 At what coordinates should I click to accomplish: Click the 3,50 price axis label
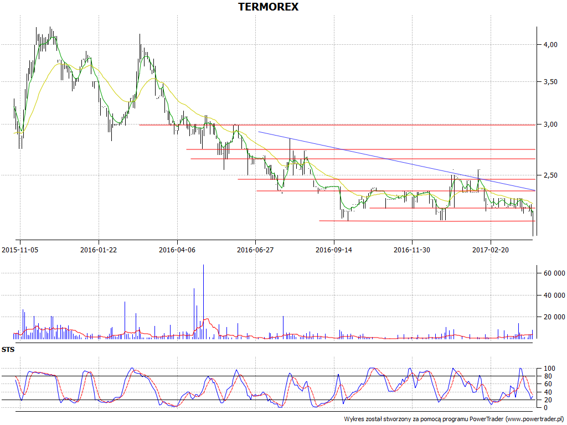click(x=550, y=82)
